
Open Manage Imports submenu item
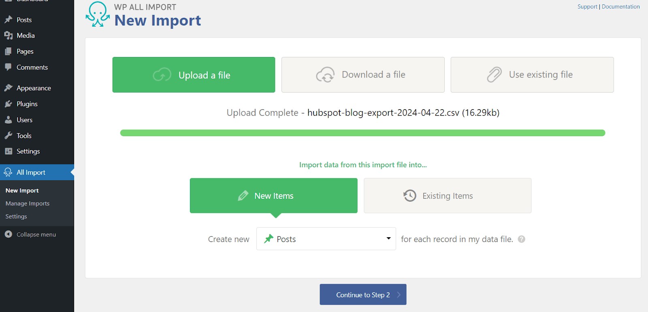(x=28, y=204)
